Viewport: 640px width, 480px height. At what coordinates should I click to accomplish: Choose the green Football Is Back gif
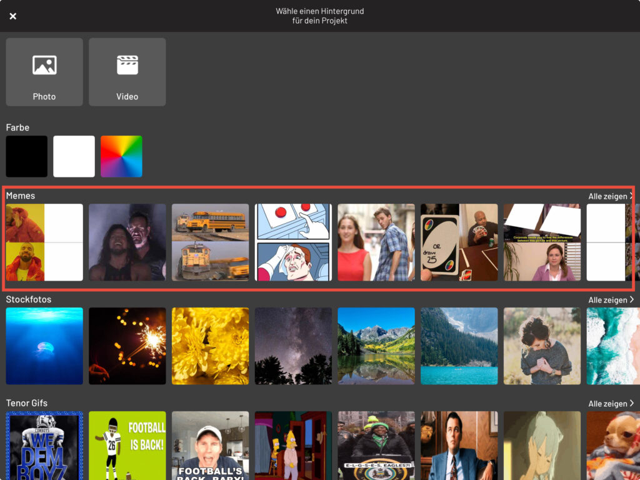[127, 446]
